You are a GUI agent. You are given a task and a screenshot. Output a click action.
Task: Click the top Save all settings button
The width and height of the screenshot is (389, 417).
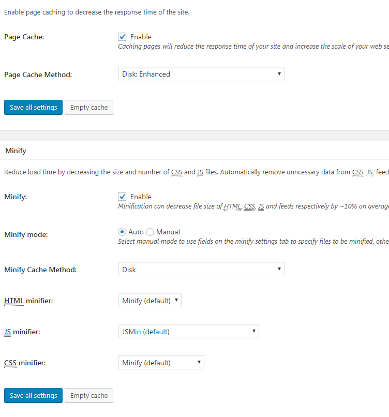click(x=33, y=108)
